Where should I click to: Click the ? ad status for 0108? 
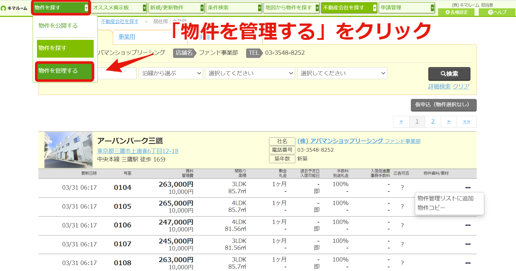click(402, 263)
